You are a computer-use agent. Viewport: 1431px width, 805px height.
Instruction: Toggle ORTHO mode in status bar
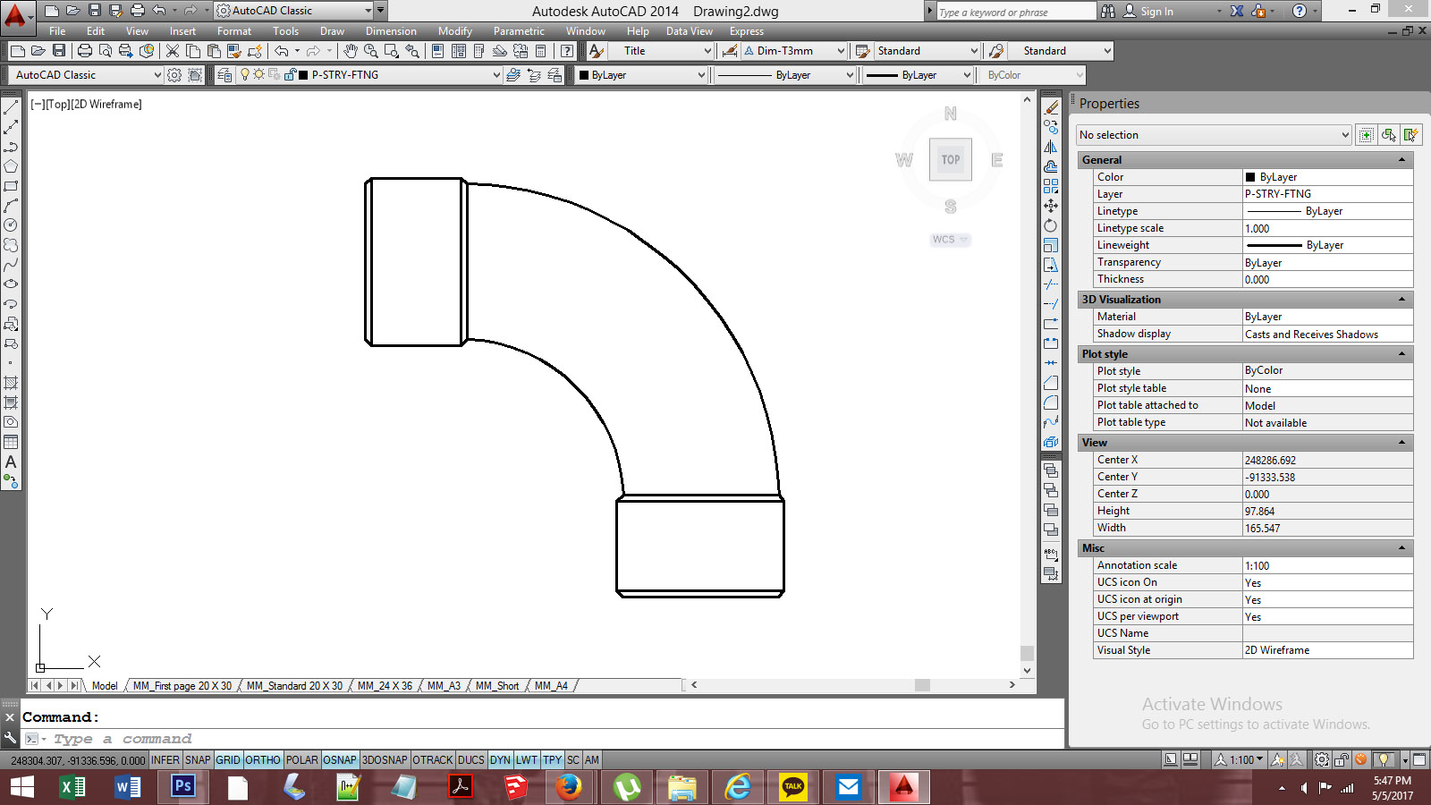263,760
